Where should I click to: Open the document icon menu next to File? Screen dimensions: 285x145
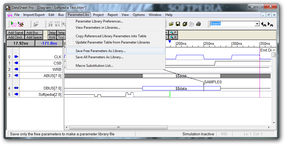(10, 15)
